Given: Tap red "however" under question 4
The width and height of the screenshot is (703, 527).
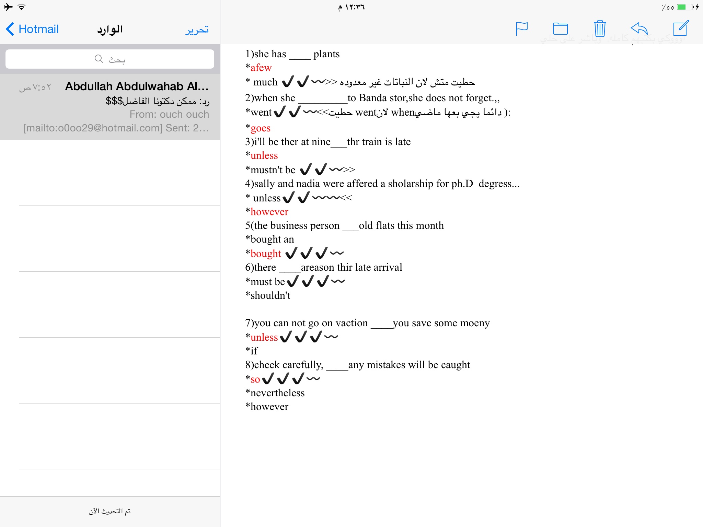Looking at the screenshot, I should point(269,212).
